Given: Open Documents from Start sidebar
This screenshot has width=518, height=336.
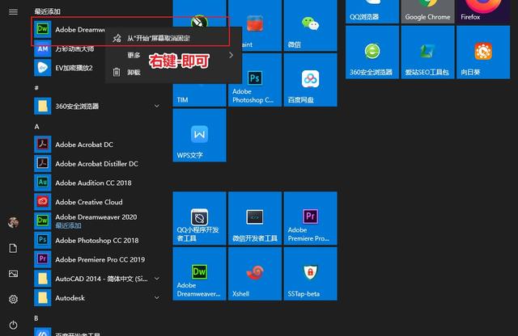Looking at the screenshot, I should (13, 248).
